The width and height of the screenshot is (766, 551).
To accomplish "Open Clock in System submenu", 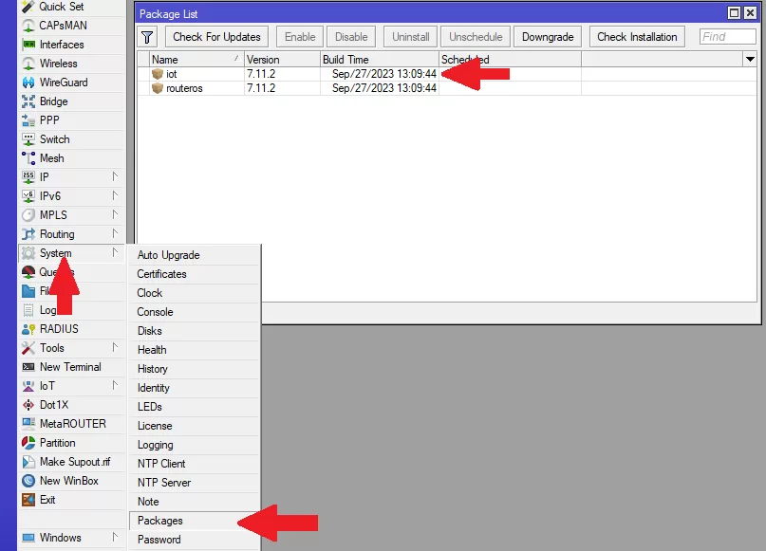I will coord(194,293).
